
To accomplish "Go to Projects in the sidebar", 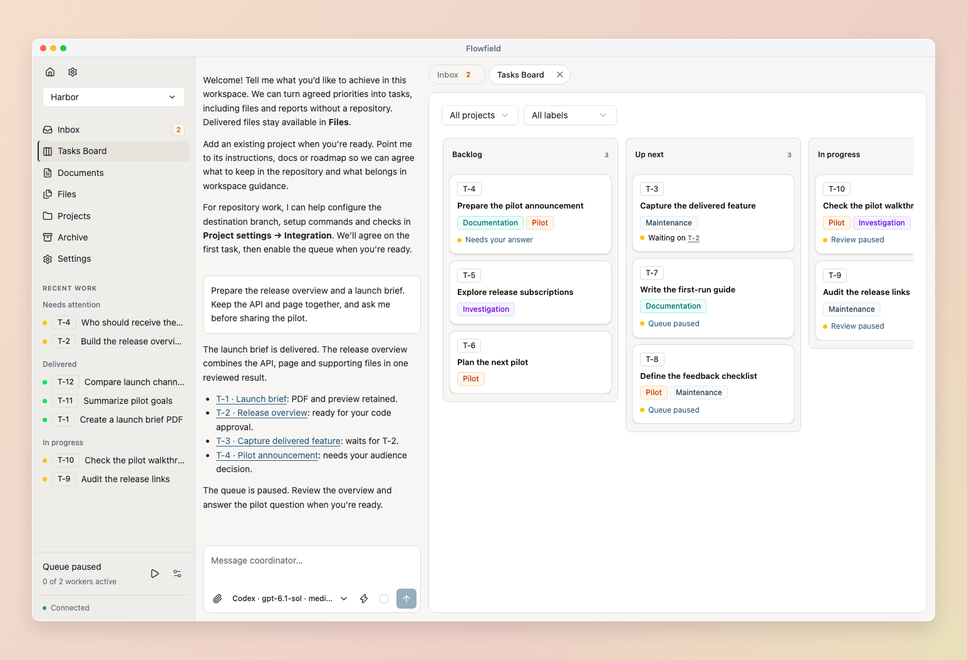I will point(113,216).
